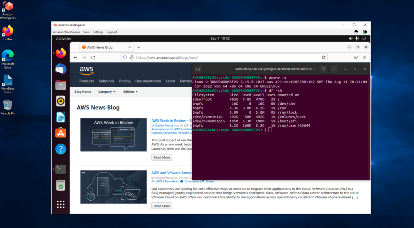Image resolution: width=414 pixels, height=228 pixels.
Task: Open the Terminal icon in dock
Action: (x=61, y=169)
